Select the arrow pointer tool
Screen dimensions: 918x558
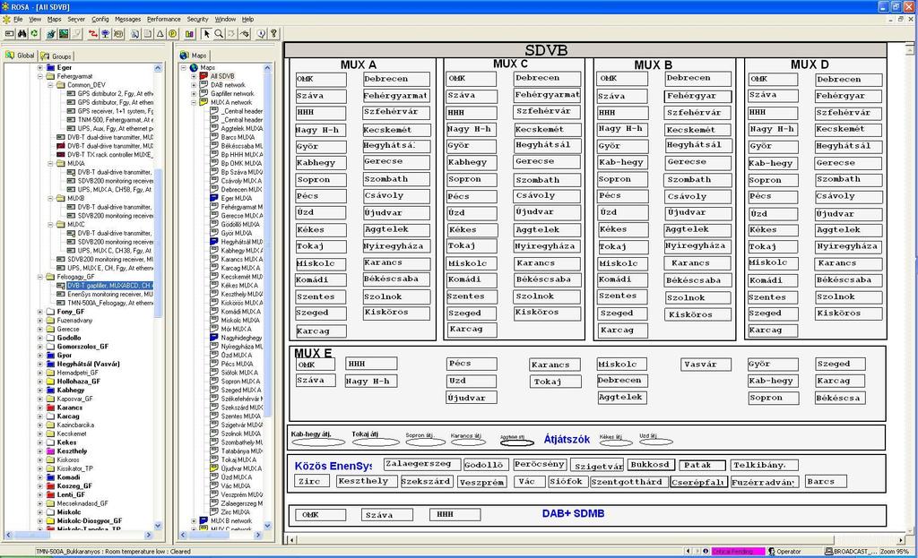point(207,34)
